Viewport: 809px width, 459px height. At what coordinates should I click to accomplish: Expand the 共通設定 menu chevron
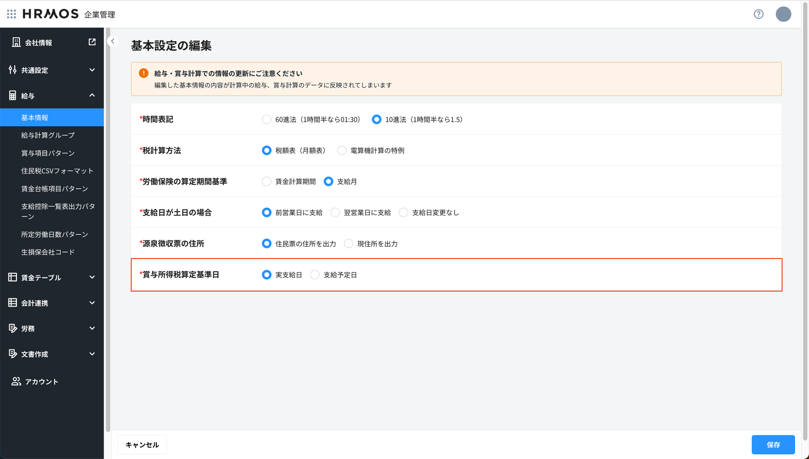point(92,70)
